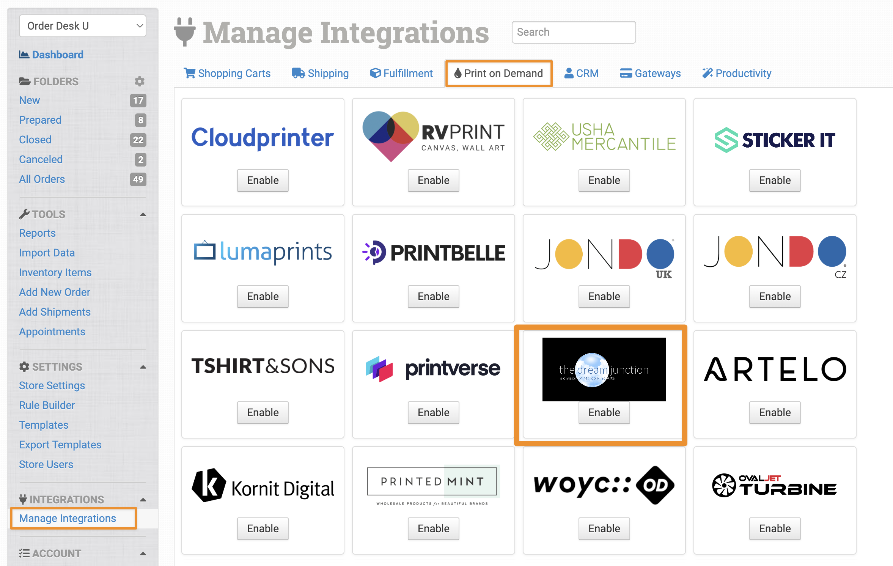Click the Shipping truck icon
Image resolution: width=893 pixels, height=566 pixels.
pos(298,73)
